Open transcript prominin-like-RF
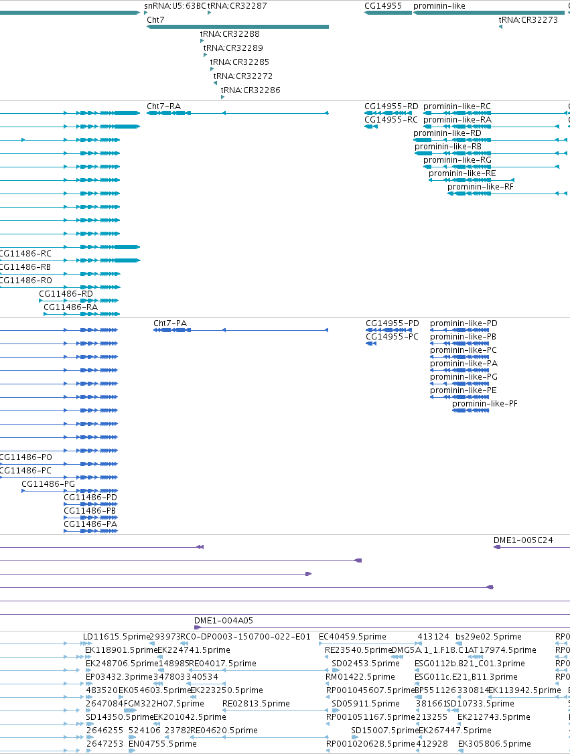The image size is (570, 754). click(480, 187)
